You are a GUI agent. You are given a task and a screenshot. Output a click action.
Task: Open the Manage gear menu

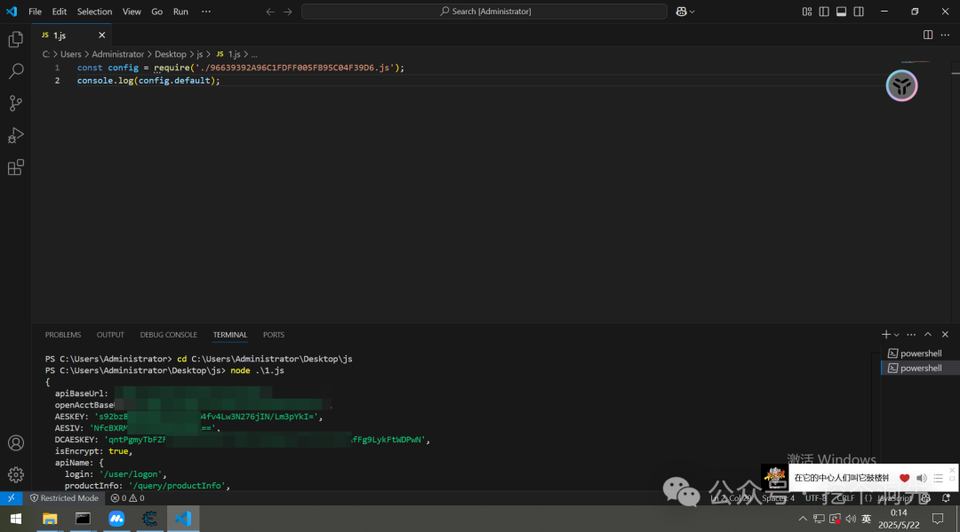16,474
